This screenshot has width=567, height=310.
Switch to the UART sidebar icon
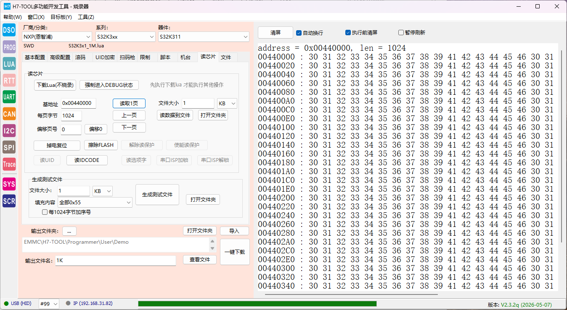tap(9, 97)
